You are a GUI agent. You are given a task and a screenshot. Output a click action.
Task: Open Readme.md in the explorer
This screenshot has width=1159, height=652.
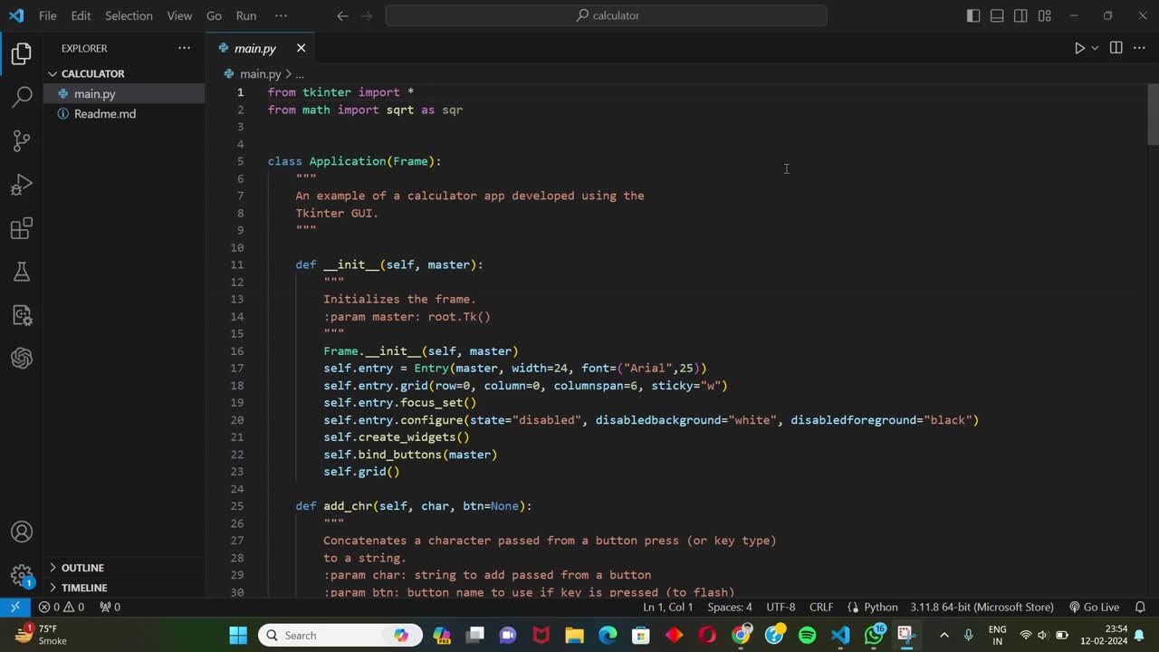point(105,114)
